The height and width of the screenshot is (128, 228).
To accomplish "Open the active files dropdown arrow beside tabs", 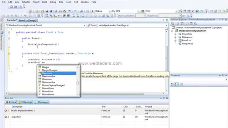I will pyautogui.click(x=163, y=20).
